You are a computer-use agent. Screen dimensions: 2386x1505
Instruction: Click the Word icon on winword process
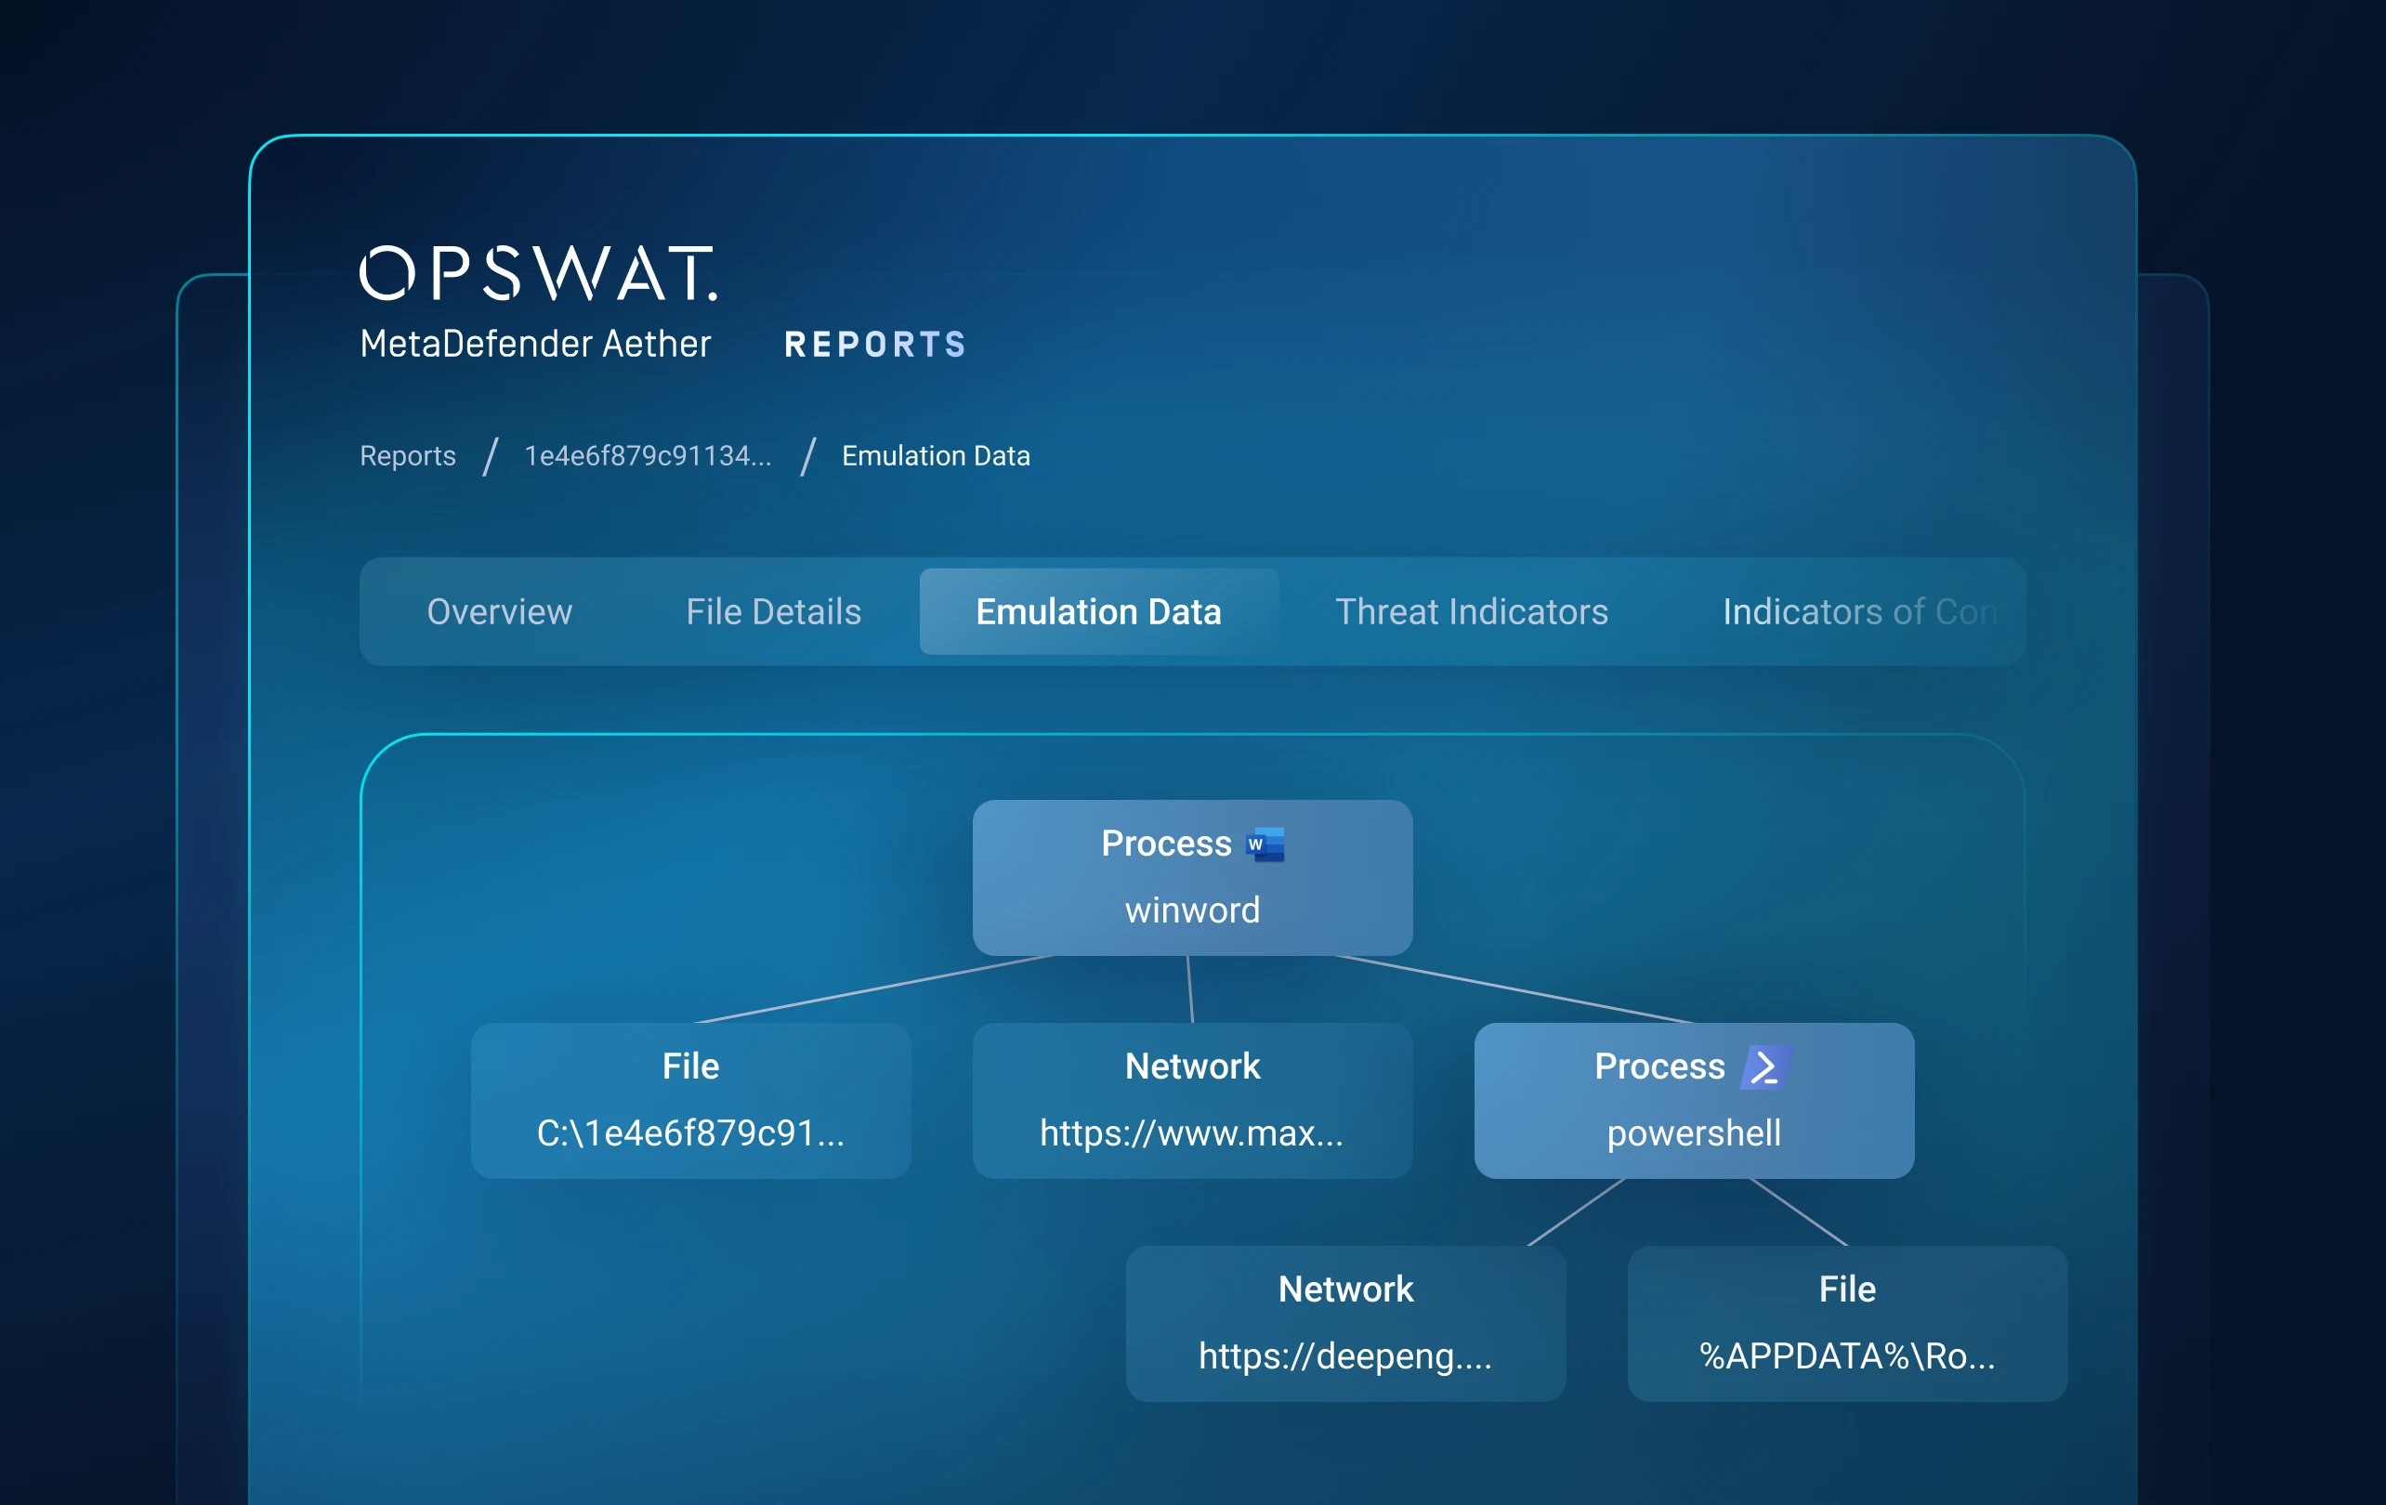click(x=1265, y=844)
